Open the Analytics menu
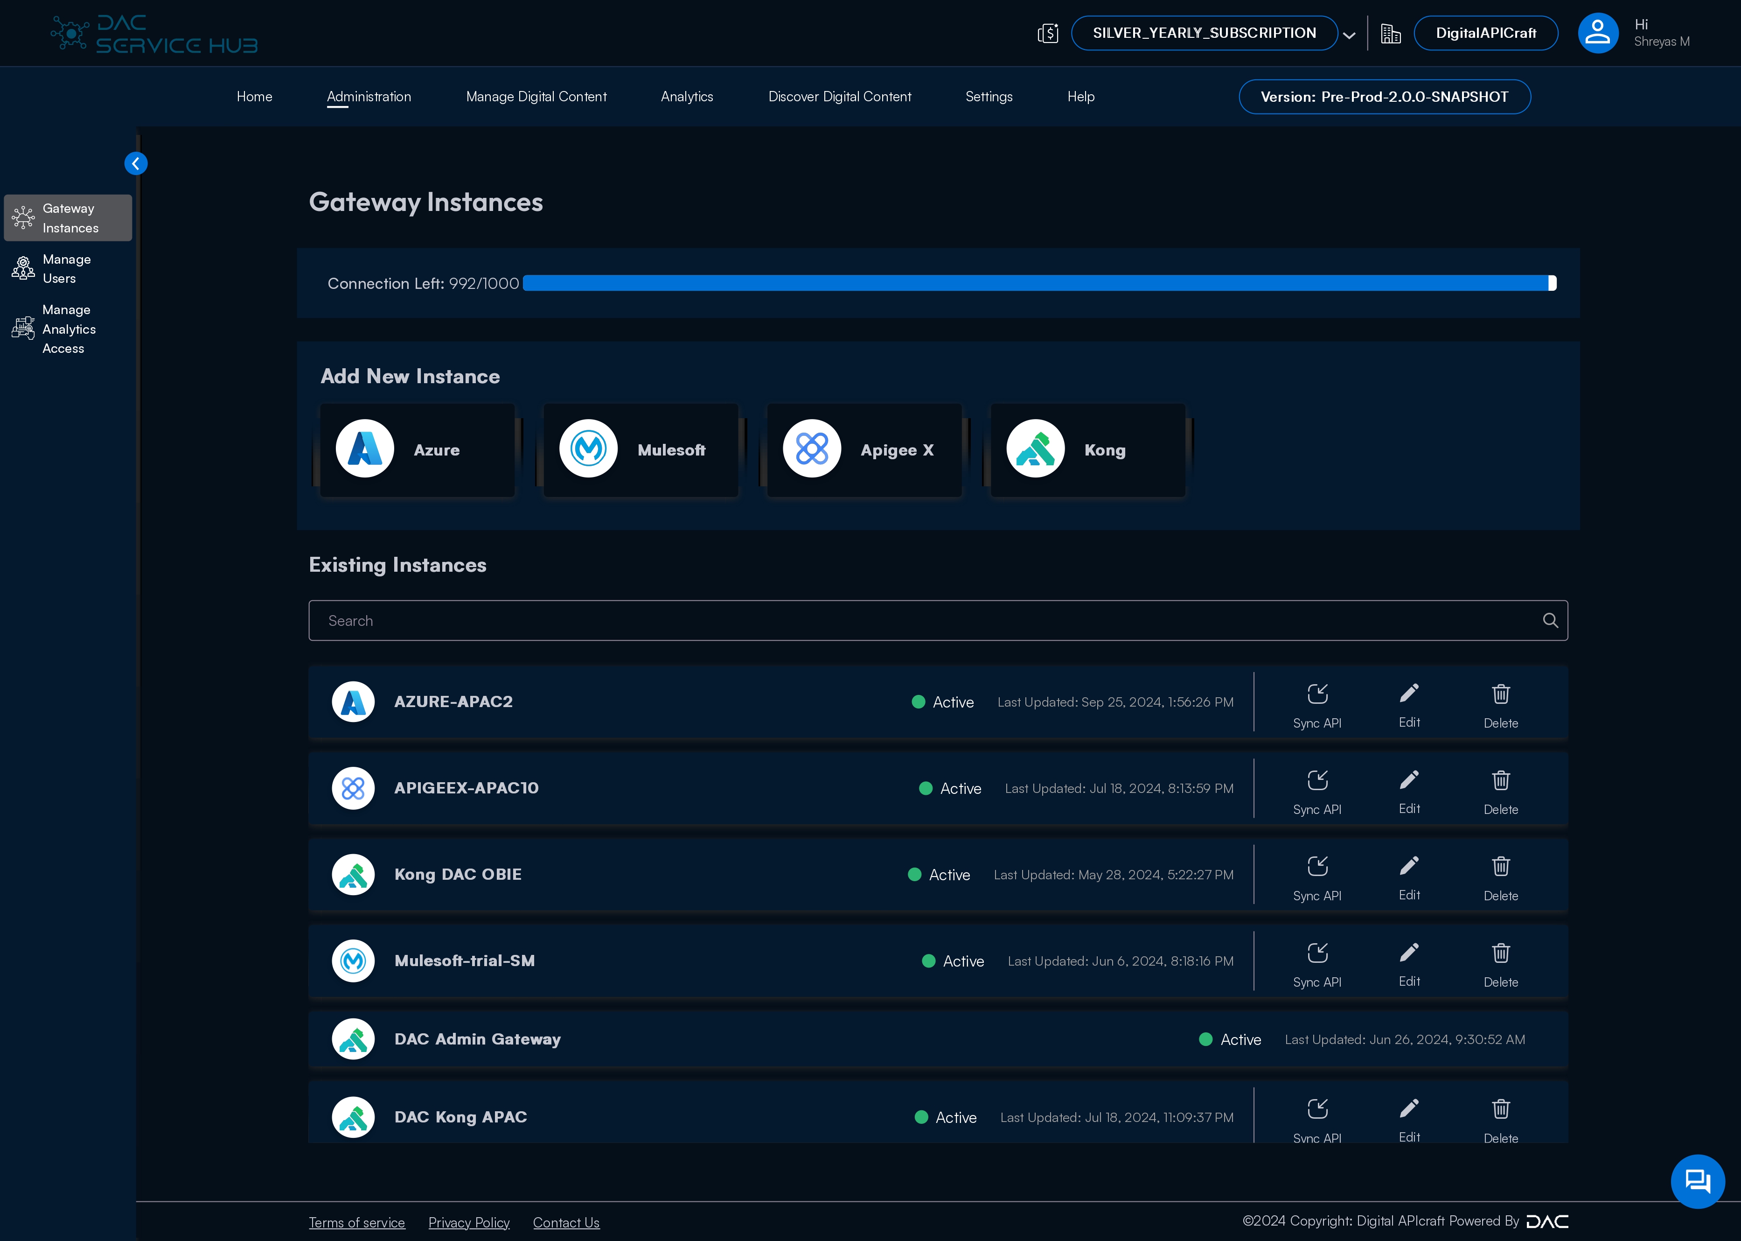 pos(687,96)
